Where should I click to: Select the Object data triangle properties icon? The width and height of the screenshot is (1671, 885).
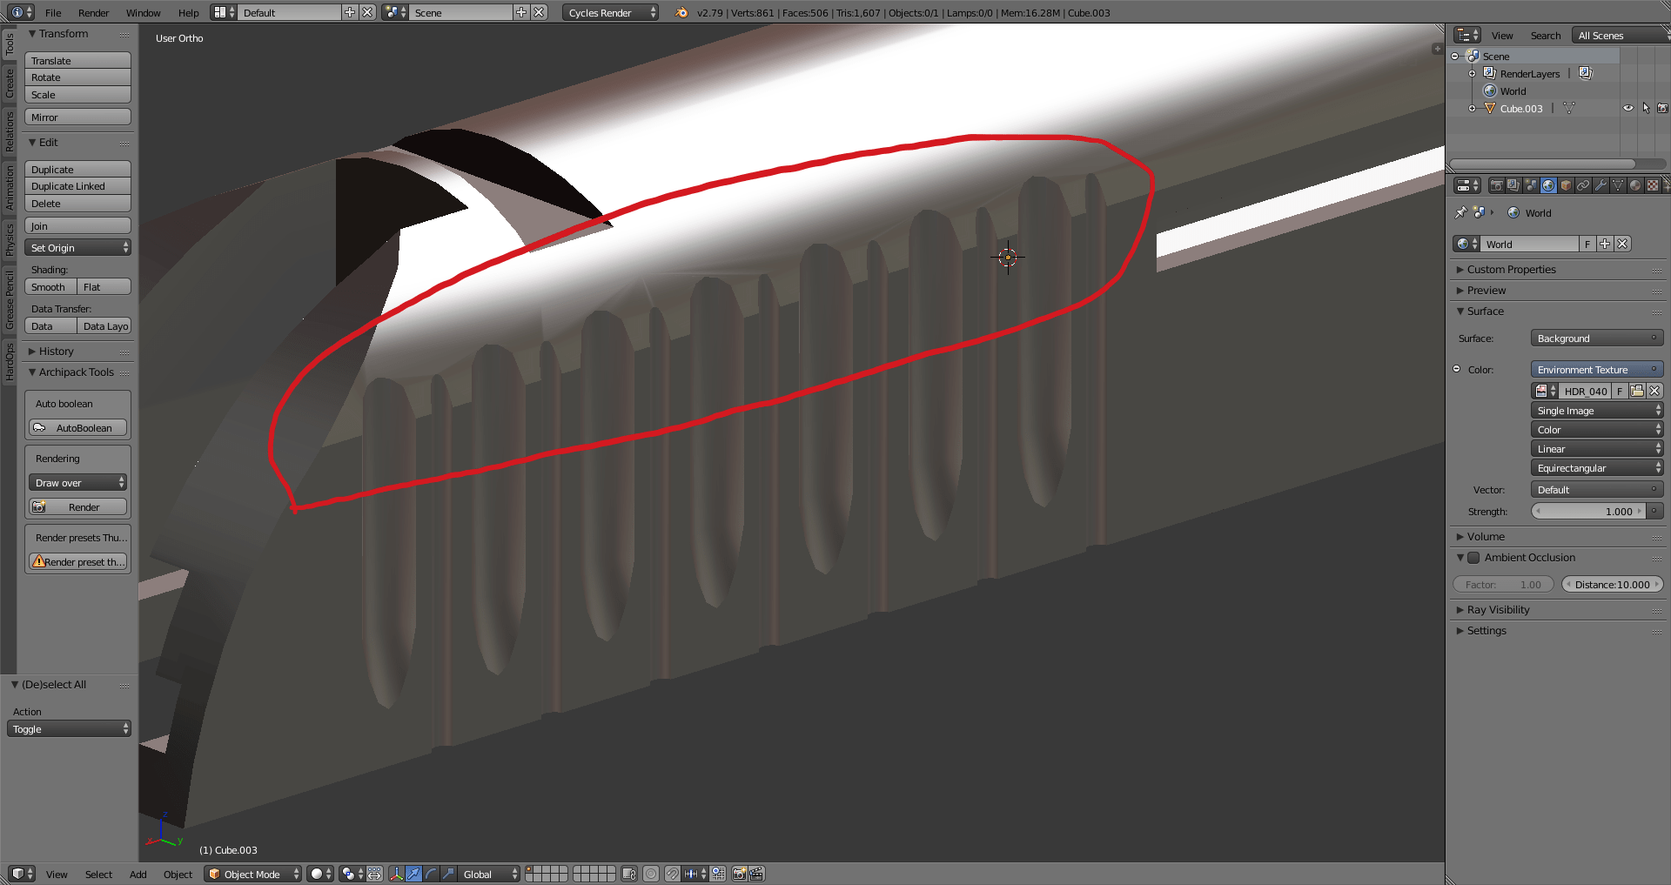[x=1618, y=185]
